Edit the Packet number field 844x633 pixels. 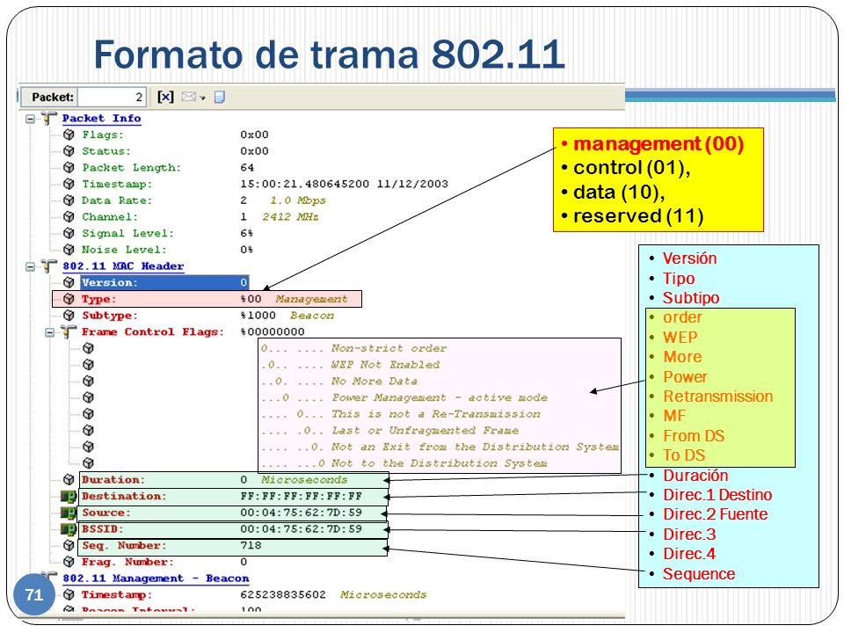[x=112, y=98]
